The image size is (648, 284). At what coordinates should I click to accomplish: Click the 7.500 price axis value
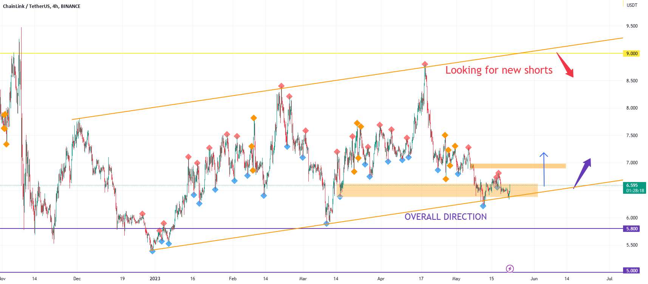[632, 136]
